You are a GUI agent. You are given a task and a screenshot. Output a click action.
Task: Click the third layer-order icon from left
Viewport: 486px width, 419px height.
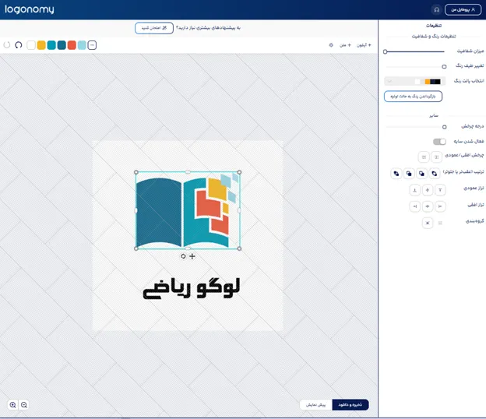coord(422,174)
